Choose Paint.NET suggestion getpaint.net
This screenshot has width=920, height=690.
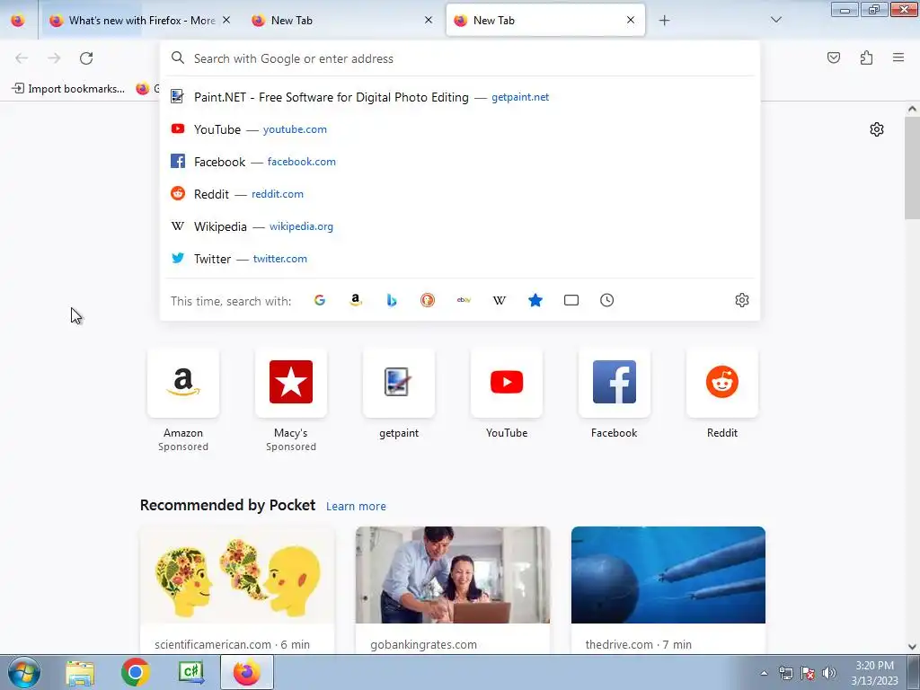point(459,97)
